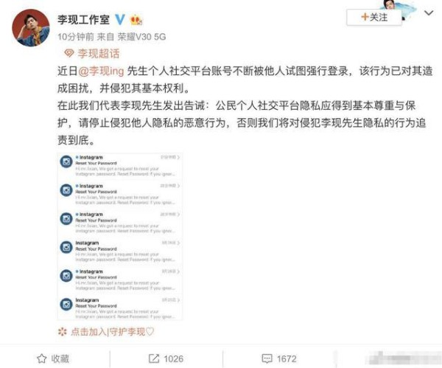This screenshot has height=368, width=442.
Task: Click the star 收藏 favorite icon
Action: tap(42, 358)
